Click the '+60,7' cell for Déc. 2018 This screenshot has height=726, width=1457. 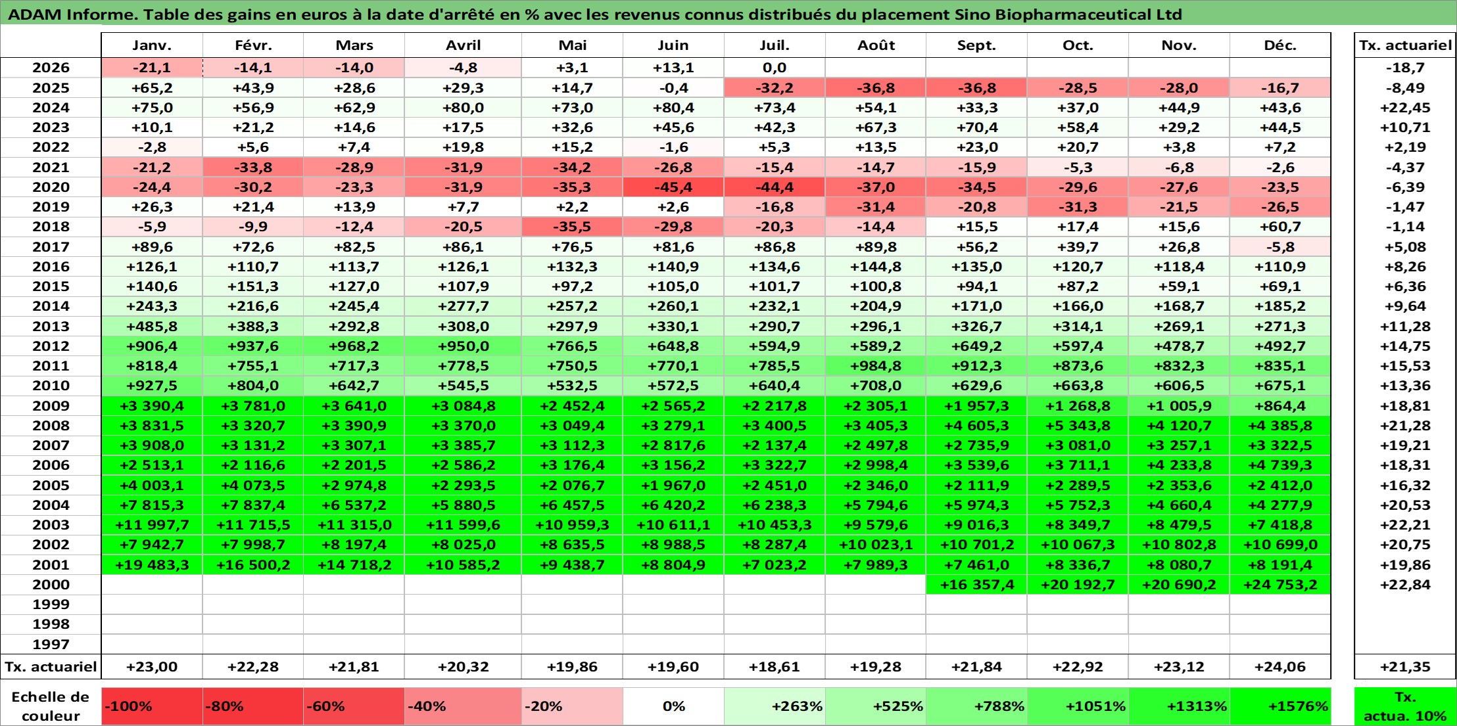coord(1281,227)
